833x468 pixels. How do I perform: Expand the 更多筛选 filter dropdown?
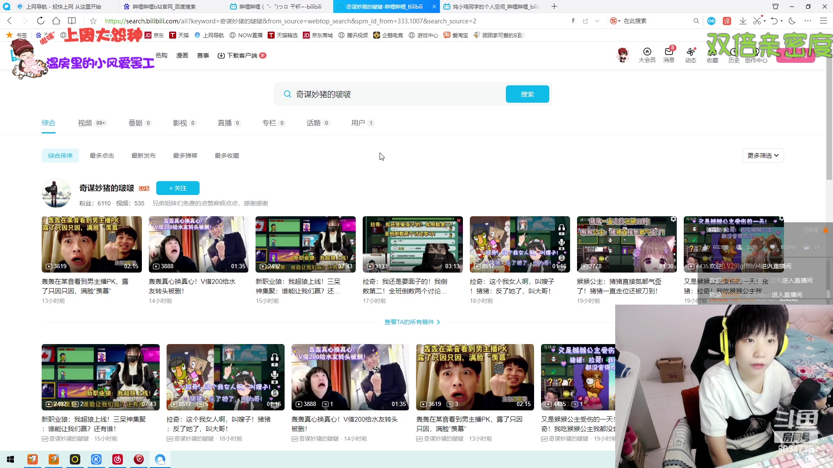763,156
